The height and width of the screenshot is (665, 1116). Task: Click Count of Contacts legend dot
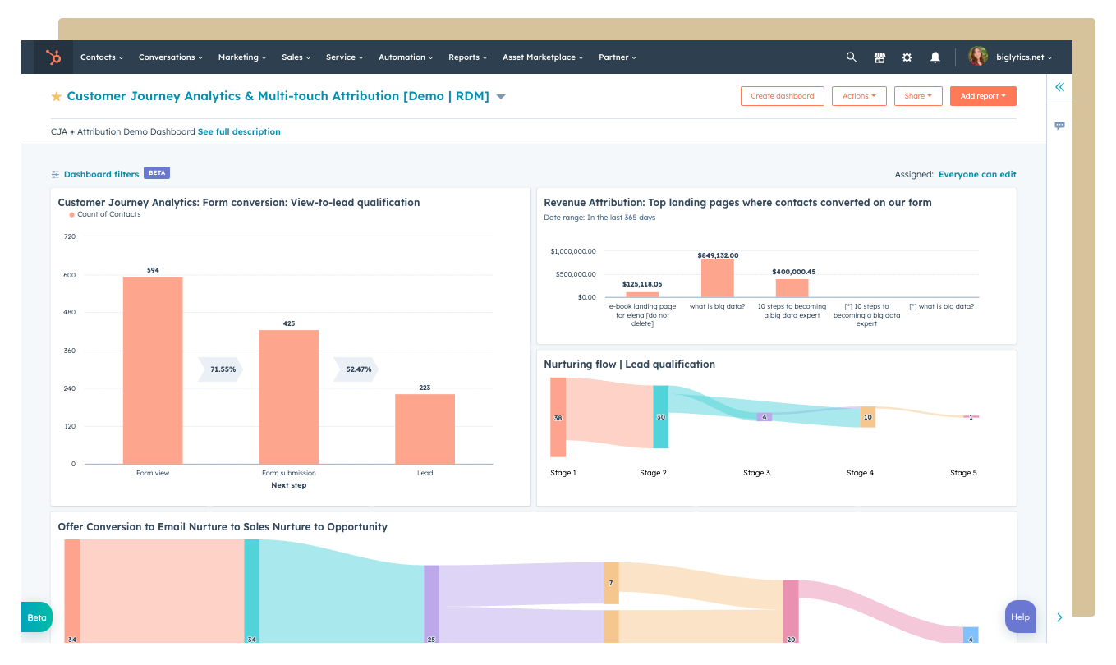tap(72, 215)
